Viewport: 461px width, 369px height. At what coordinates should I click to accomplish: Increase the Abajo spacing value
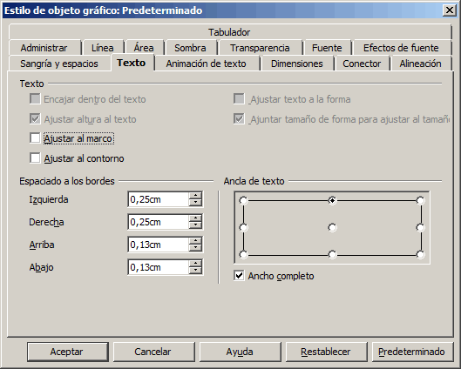195,264
